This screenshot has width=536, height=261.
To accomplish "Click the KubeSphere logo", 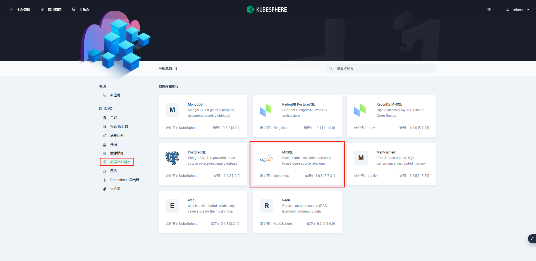I will [267, 9].
